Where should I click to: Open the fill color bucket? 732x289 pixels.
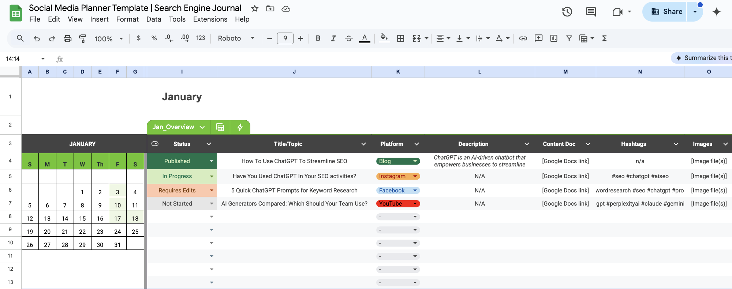pyautogui.click(x=384, y=38)
